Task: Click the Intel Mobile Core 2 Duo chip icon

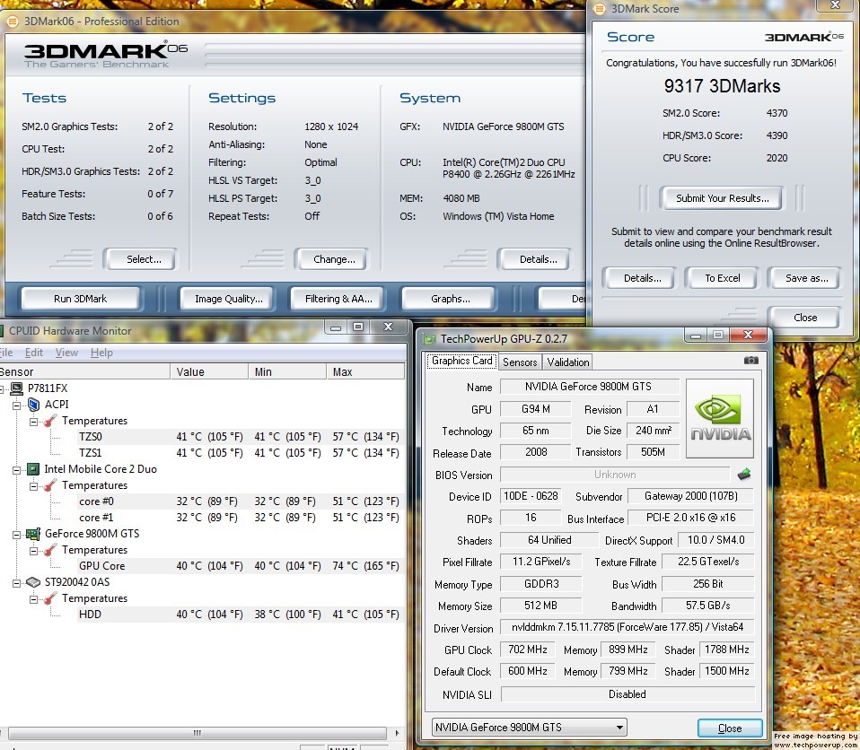Action: pyautogui.click(x=33, y=468)
